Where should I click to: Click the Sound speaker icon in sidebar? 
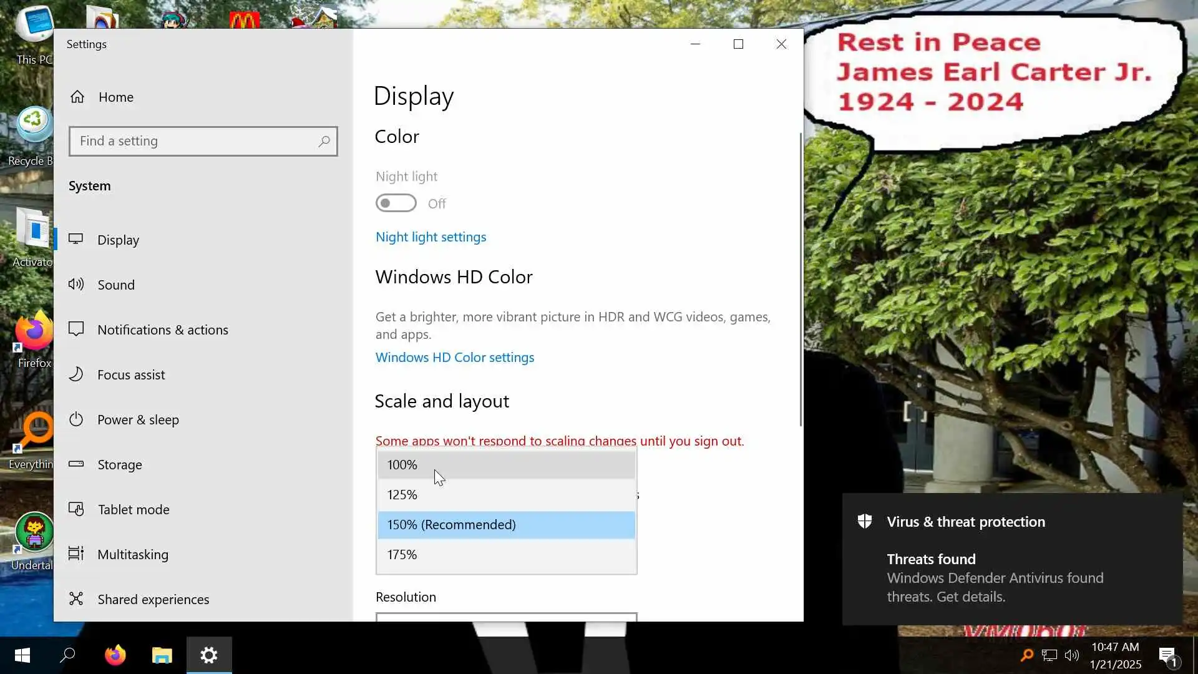[76, 285]
